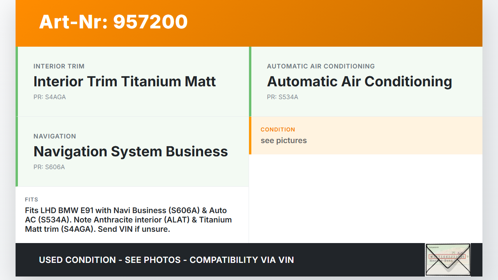Click the USED CONDITION footer banner text

167,260
